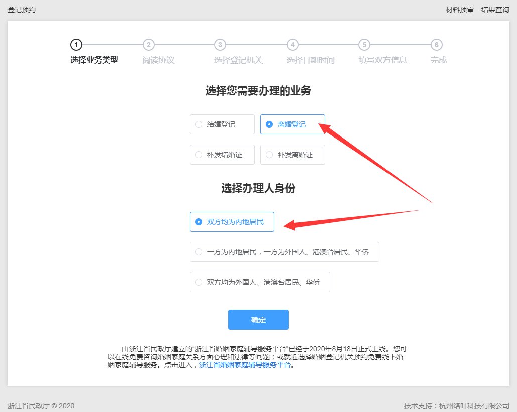
Task: Choose the 补发离婚证 option
Action: 292,155
